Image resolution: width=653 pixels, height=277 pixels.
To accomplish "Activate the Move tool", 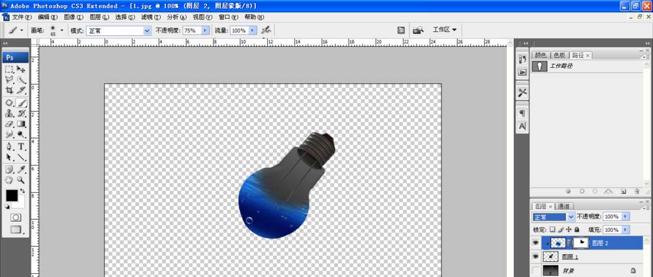I will coord(21,69).
